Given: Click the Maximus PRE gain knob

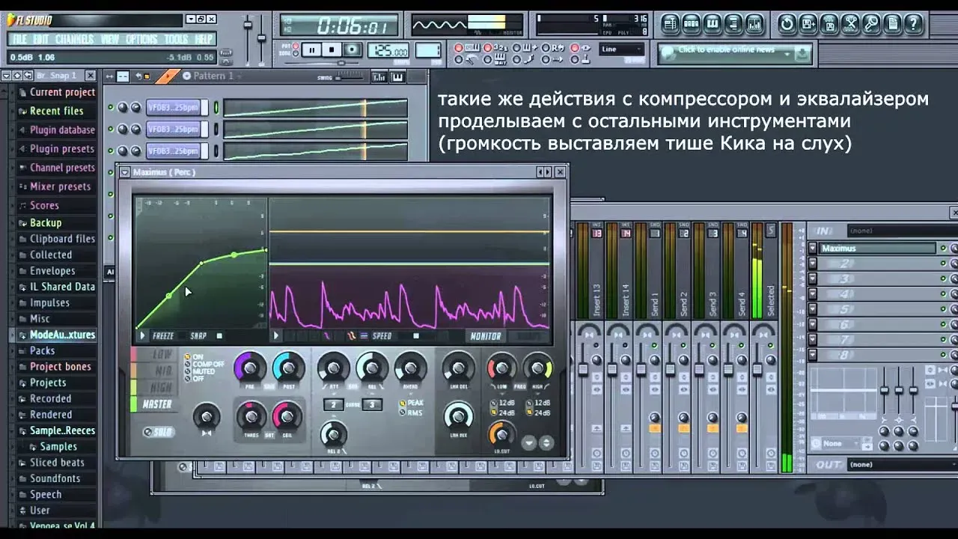Looking at the screenshot, I should tap(250, 368).
